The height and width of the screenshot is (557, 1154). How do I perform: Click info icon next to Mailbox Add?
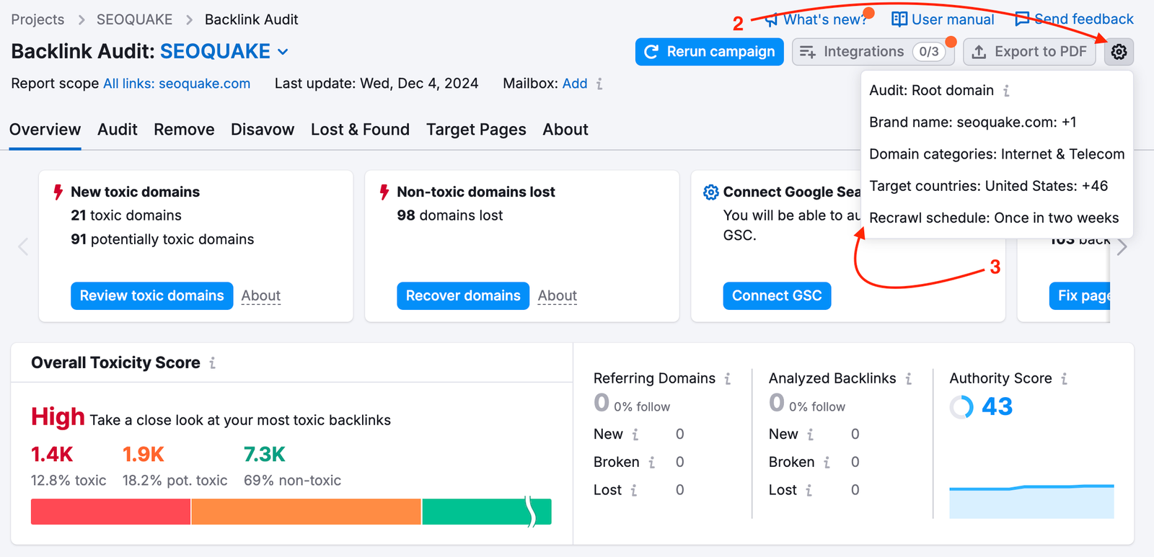599,84
